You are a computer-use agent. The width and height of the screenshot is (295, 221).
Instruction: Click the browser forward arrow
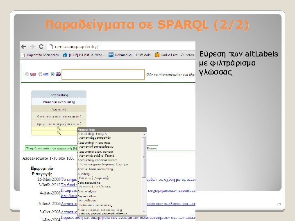32,46
